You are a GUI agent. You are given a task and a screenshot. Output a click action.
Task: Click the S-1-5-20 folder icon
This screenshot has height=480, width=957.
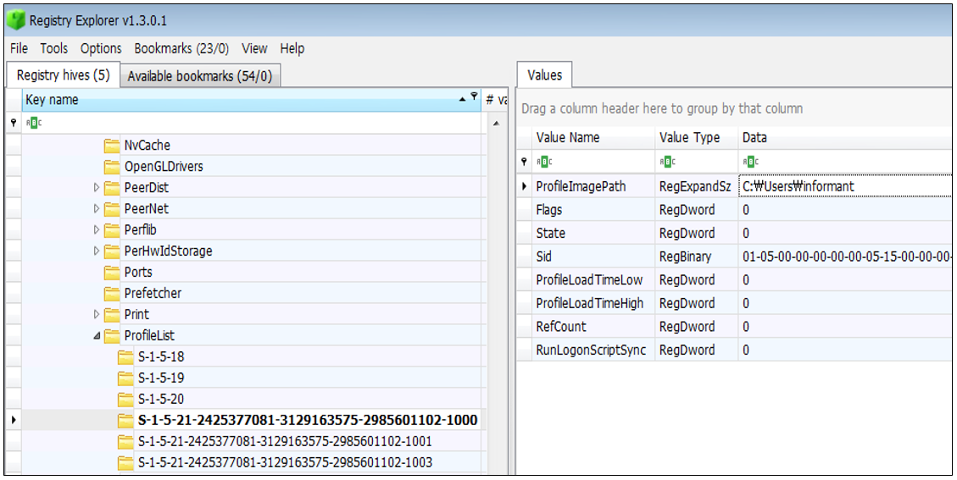pyautogui.click(x=125, y=399)
